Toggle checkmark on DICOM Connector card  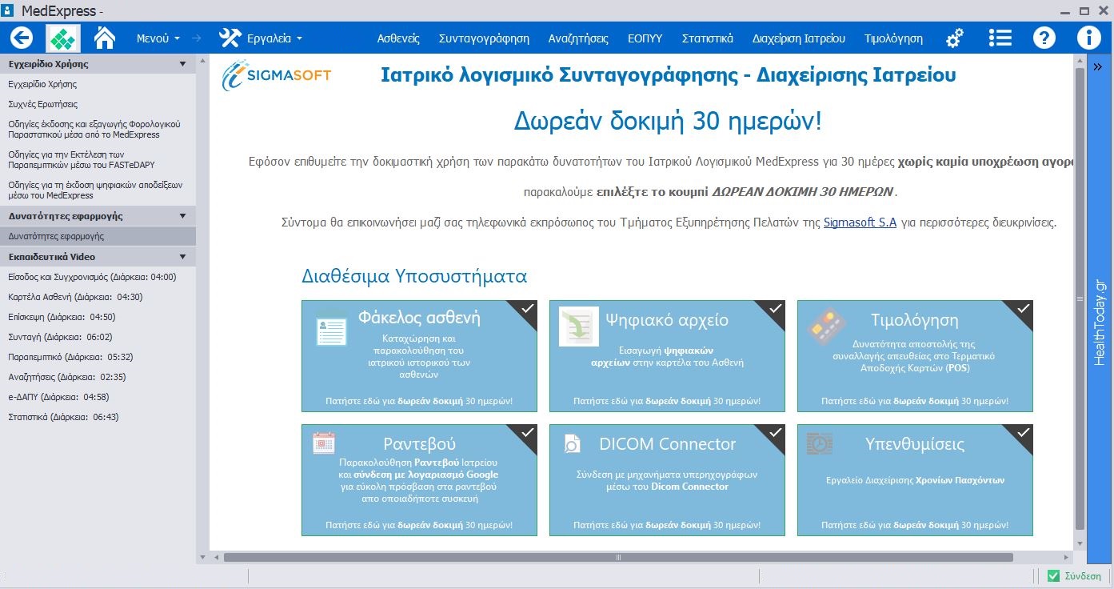pyautogui.click(x=775, y=432)
